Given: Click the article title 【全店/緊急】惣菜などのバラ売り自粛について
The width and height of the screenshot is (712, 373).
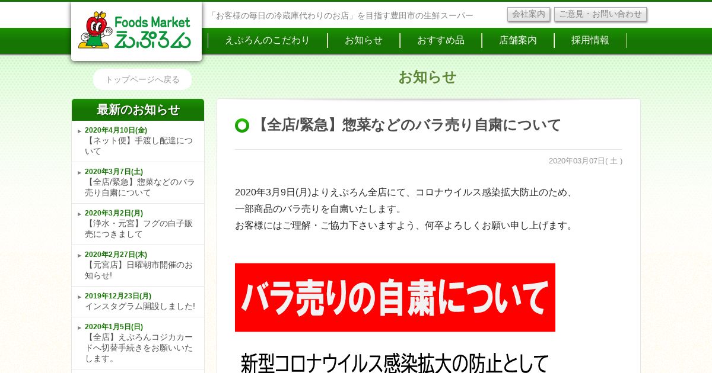Looking at the screenshot, I should 407,125.
